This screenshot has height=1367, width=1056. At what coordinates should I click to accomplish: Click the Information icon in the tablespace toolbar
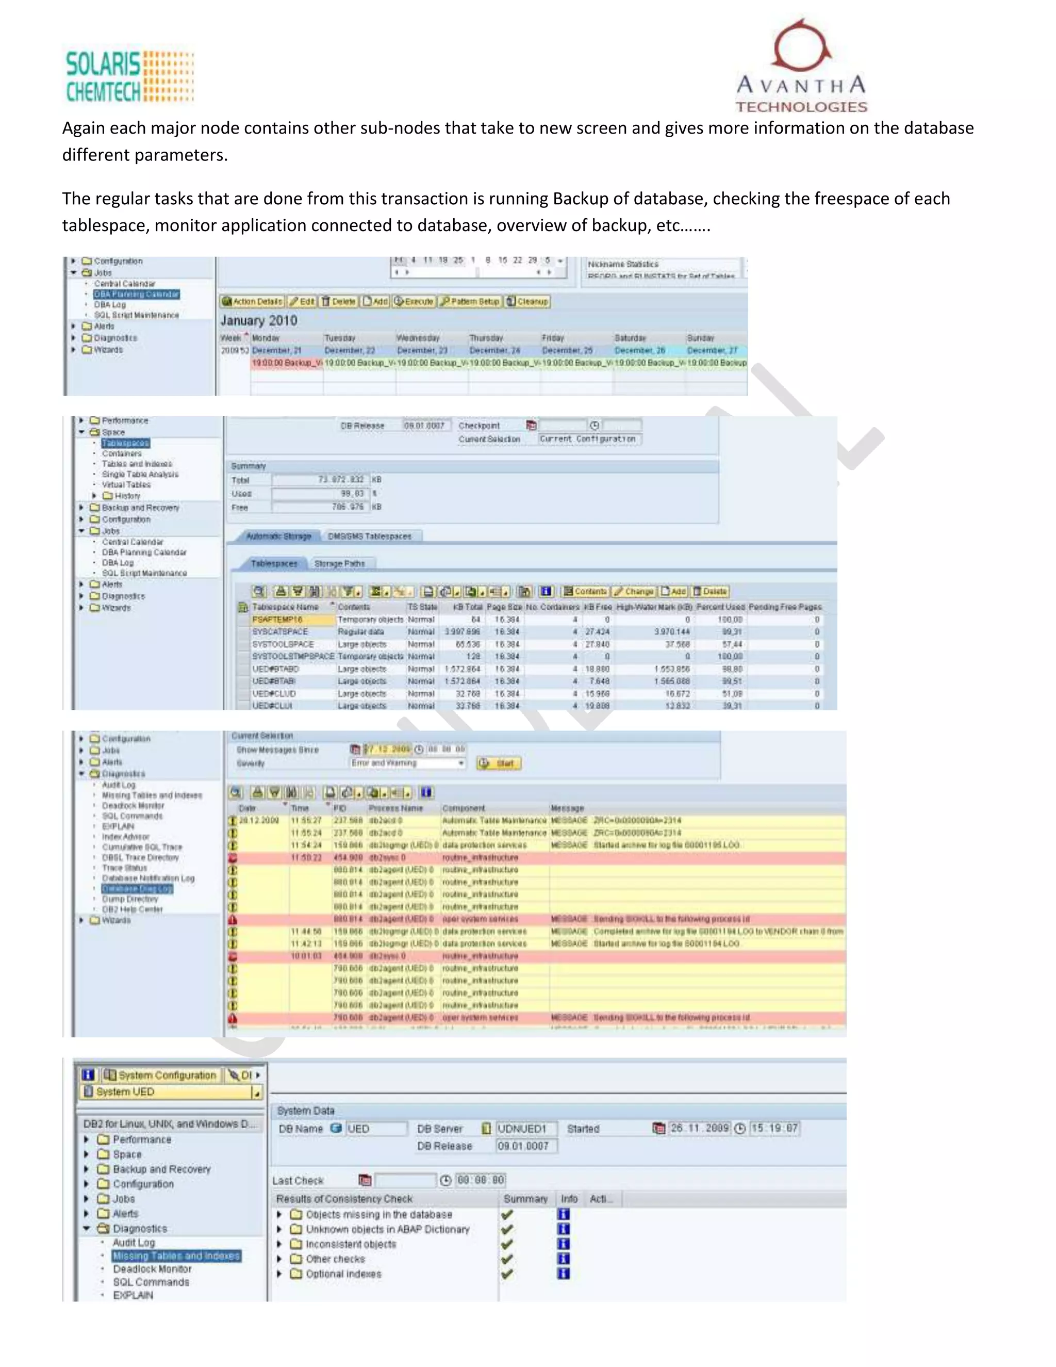pos(546,592)
